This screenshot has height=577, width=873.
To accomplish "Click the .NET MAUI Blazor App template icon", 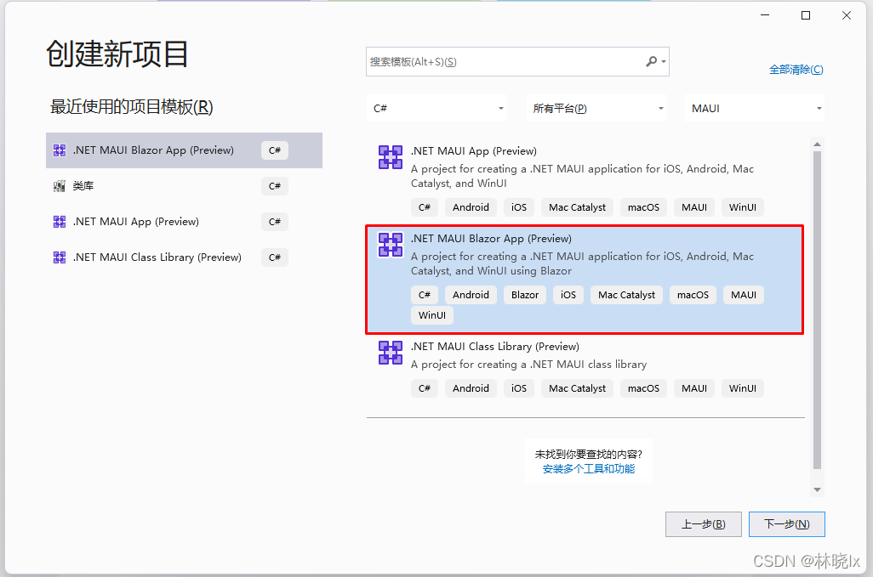I will (x=391, y=245).
